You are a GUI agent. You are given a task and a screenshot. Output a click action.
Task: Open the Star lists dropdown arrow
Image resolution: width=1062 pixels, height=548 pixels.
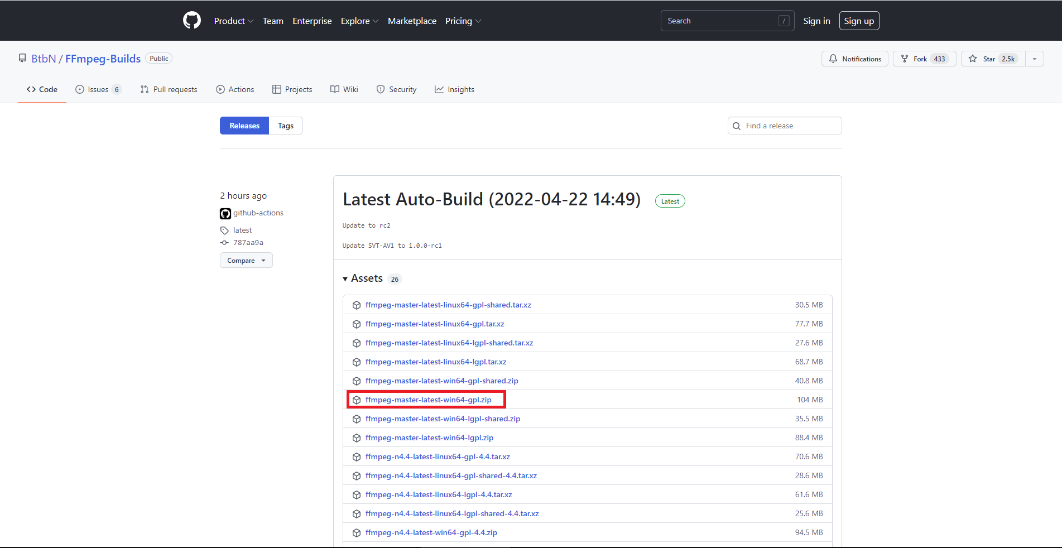1035,59
